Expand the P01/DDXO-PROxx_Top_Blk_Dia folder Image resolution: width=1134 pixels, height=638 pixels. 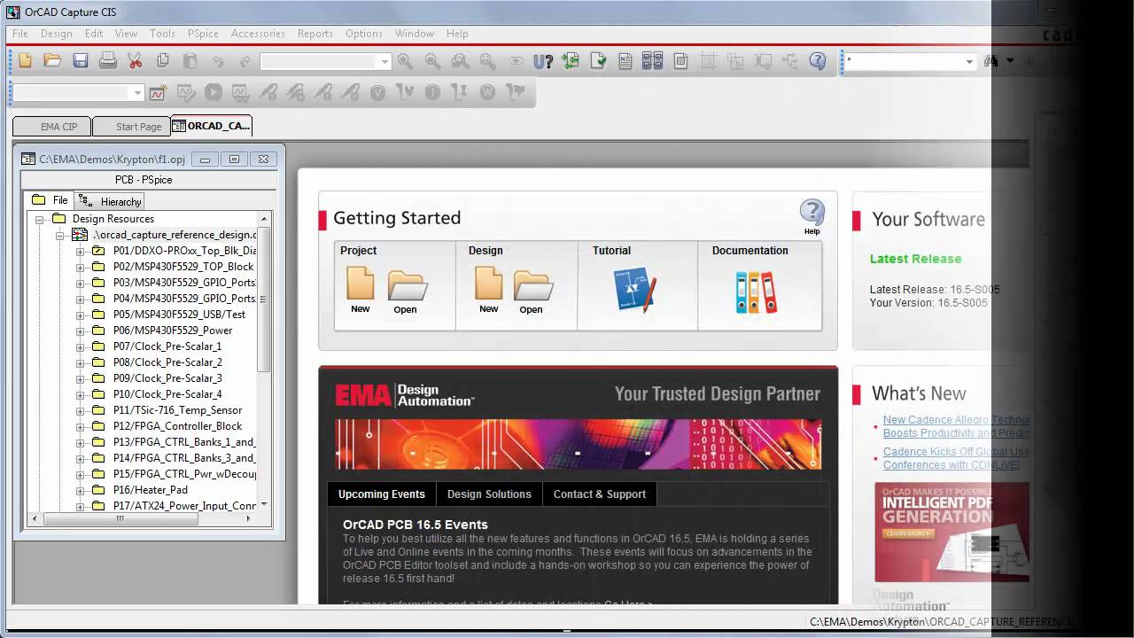(81, 251)
